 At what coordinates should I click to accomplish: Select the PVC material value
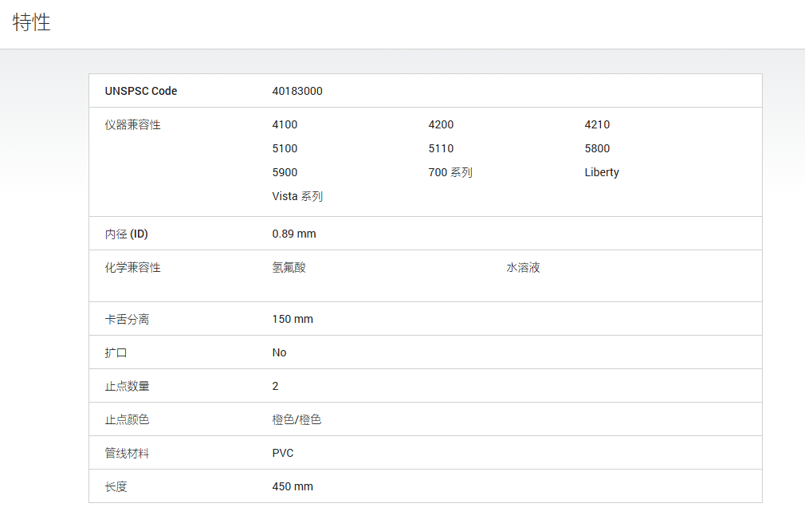(x=283, y=453)
